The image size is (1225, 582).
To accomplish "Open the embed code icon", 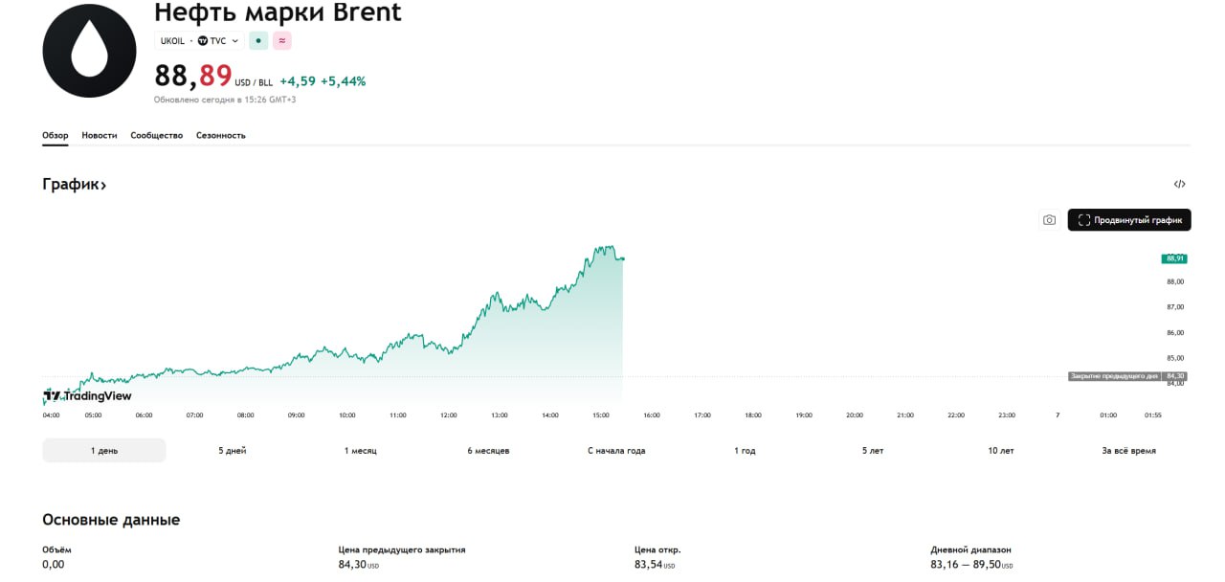I will tap(1179, 184).
